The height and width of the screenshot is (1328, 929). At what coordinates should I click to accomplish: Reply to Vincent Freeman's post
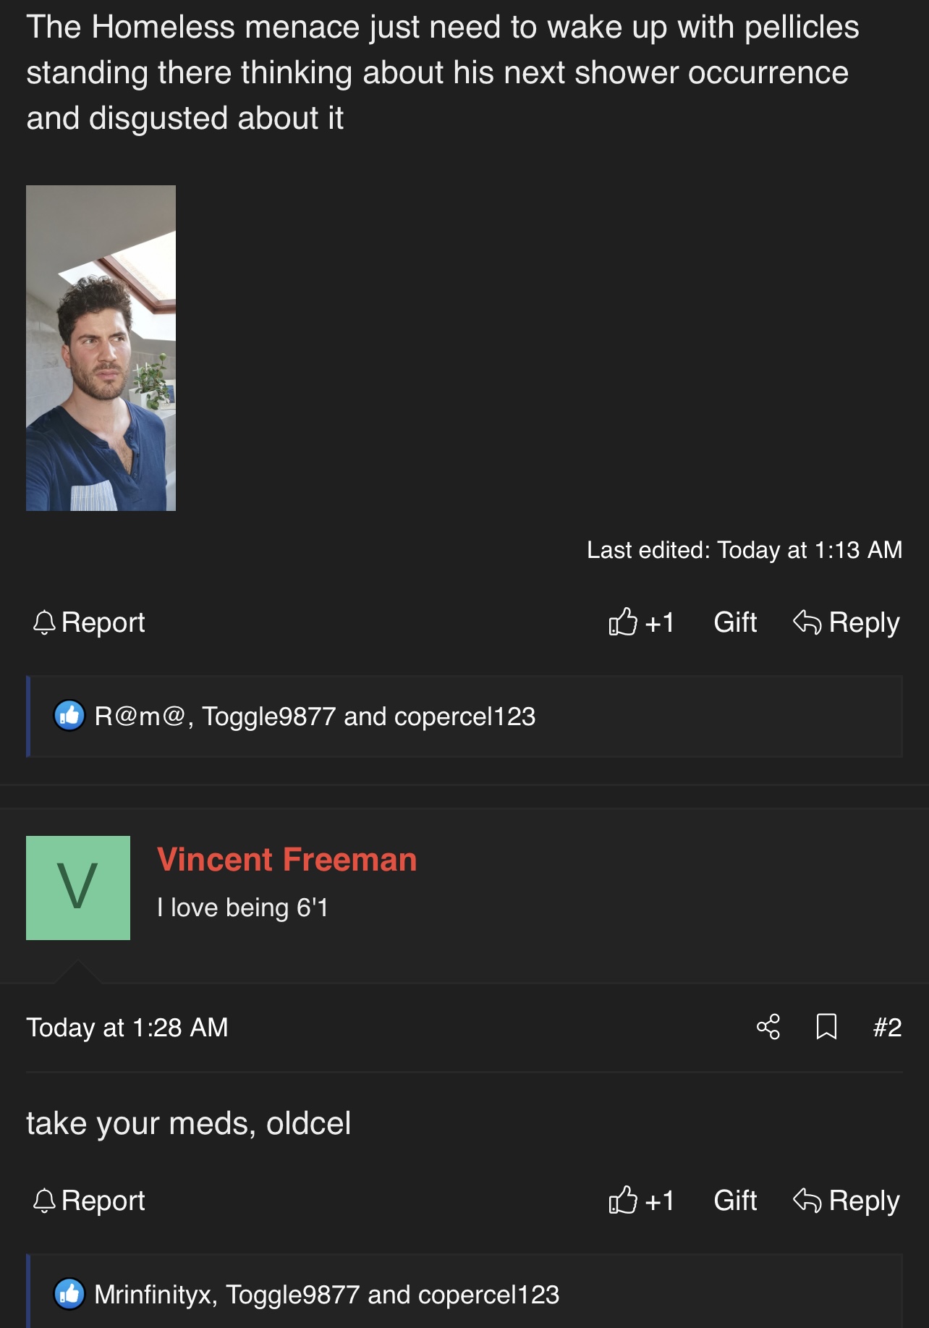click(x=846, y=1201)
